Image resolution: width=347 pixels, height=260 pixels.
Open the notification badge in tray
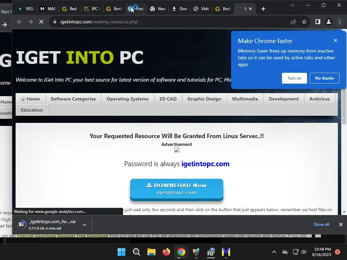[x=337, y=252]
